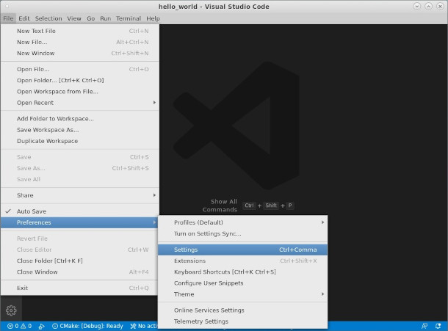
Task: Select Close Folder entry
Action: tap(80, 261)
